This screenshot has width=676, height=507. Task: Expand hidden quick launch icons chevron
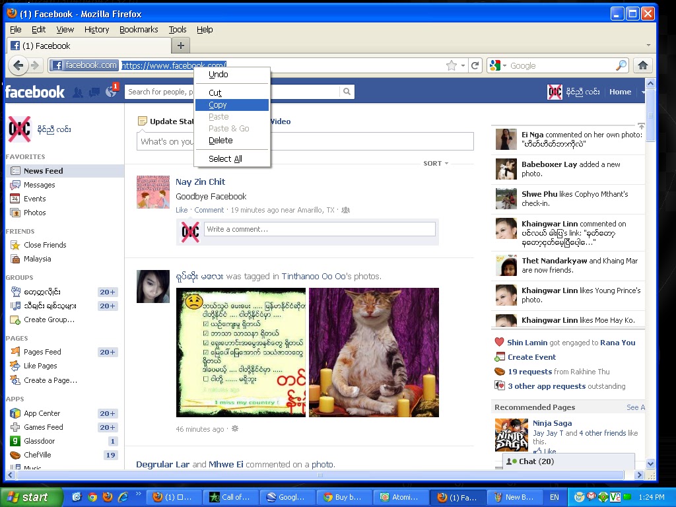(138, 494)
